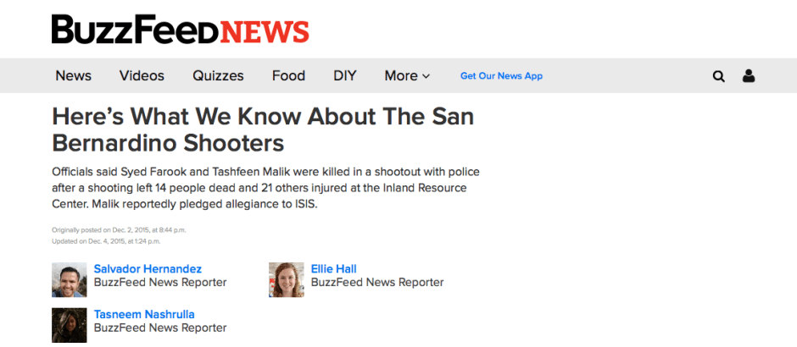View Ellie Hall's avatar photo
The width and height of the screenshot is (797, 347).
click(287, 279)
